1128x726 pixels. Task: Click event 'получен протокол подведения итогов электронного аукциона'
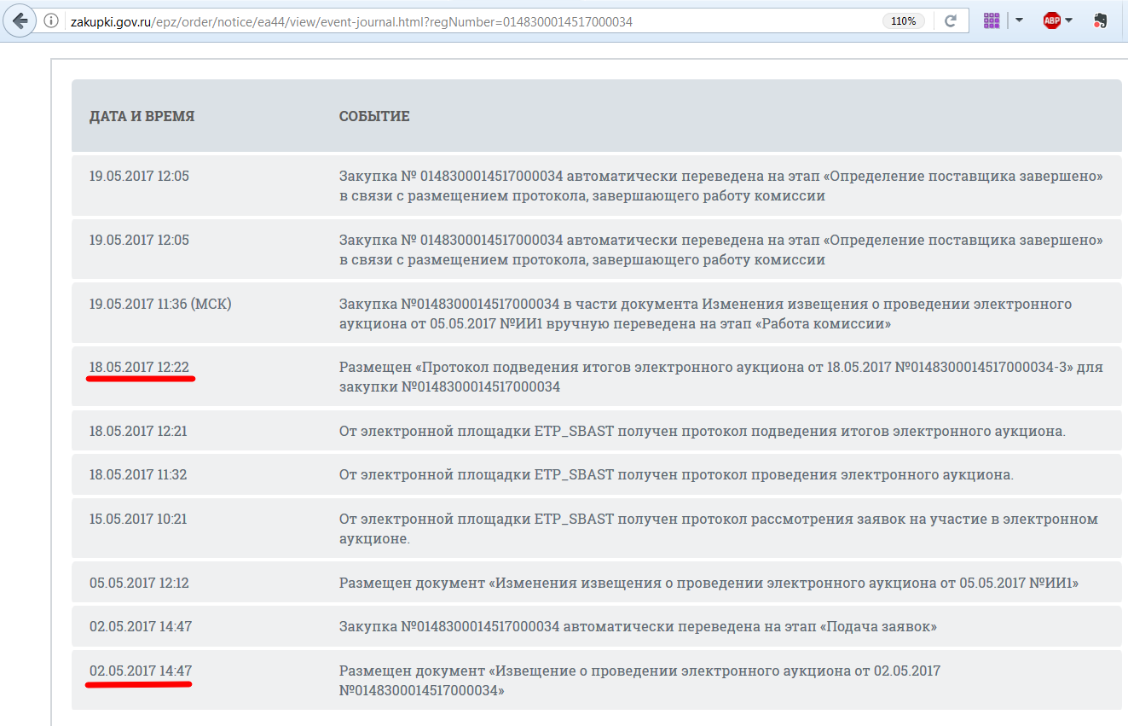pos(703,431)
